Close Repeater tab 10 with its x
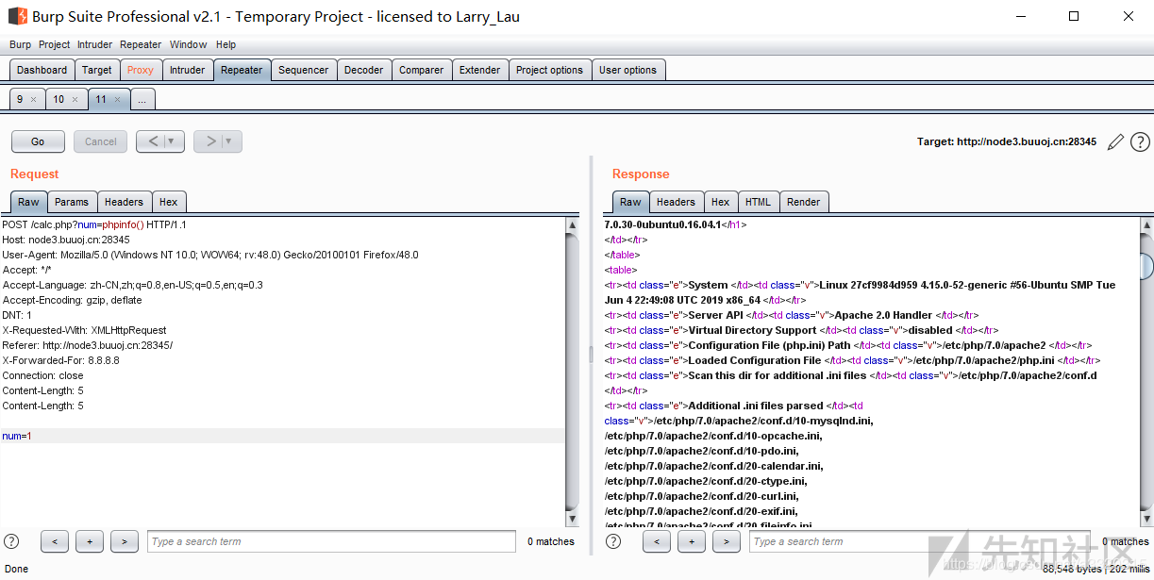Image resolution: width=1154 pixels, height=580 pixels. (75, 99)
